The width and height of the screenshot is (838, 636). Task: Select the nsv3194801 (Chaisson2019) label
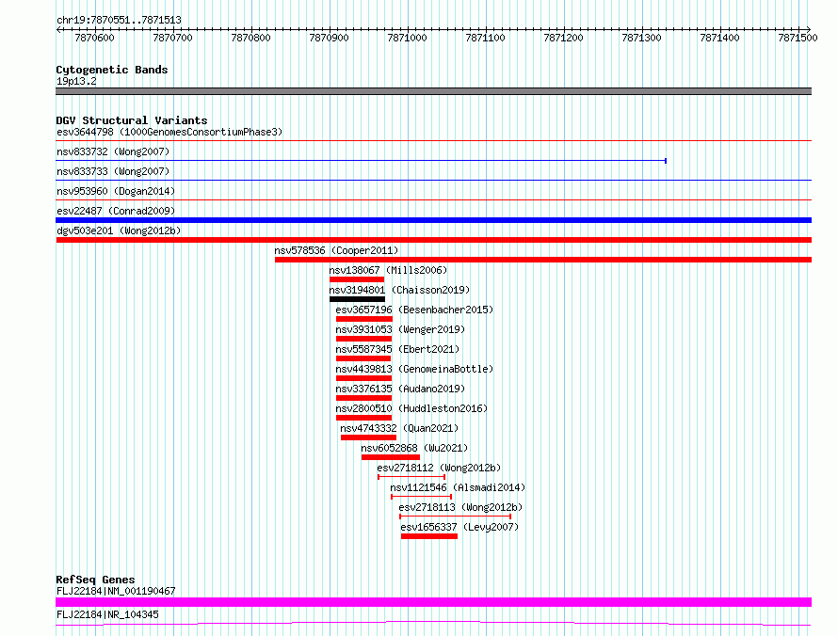[399, 290]
